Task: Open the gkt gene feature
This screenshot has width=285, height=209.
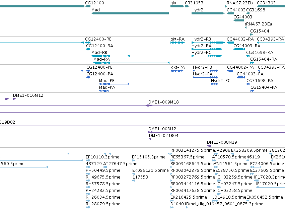Action: (x=177, y=6)
